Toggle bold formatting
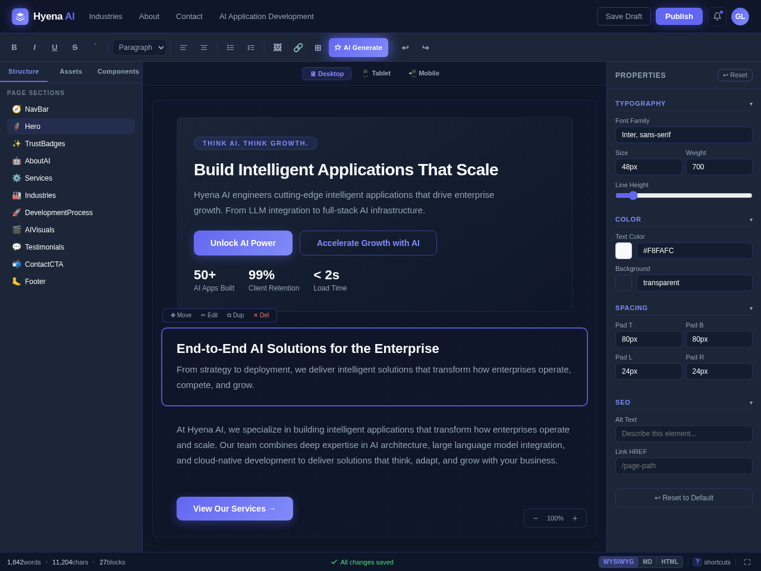The width and height of the screenshot is (761, 571). [x=14, y=48]
